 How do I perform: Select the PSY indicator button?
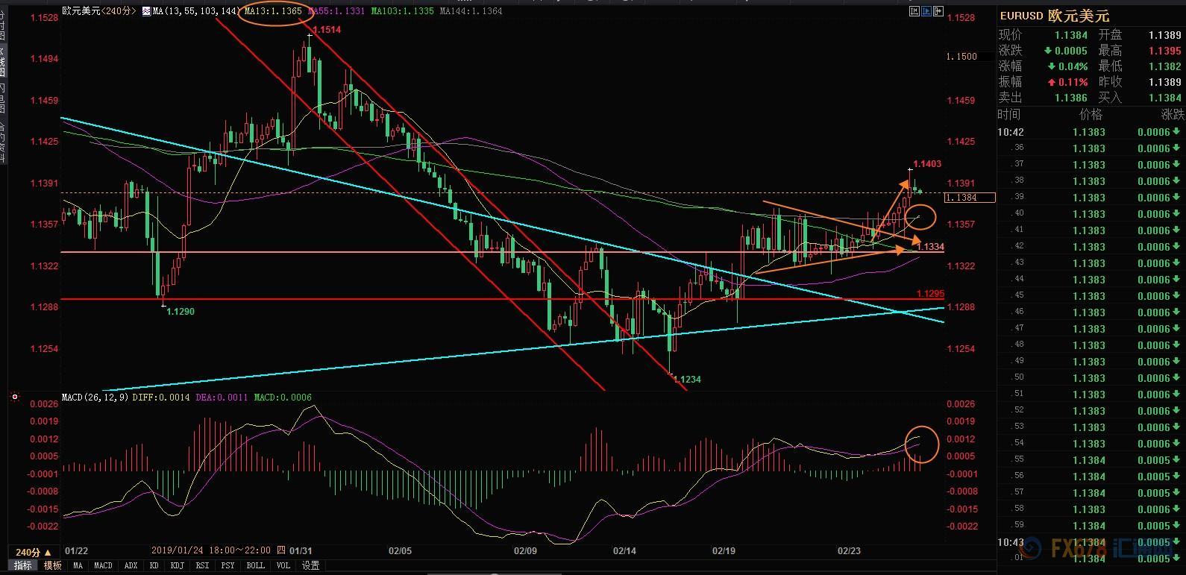click(x=228, y=565)
